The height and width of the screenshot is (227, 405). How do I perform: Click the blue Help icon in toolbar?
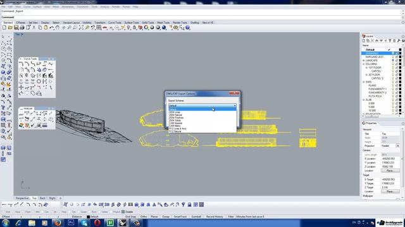pos(188,28)
